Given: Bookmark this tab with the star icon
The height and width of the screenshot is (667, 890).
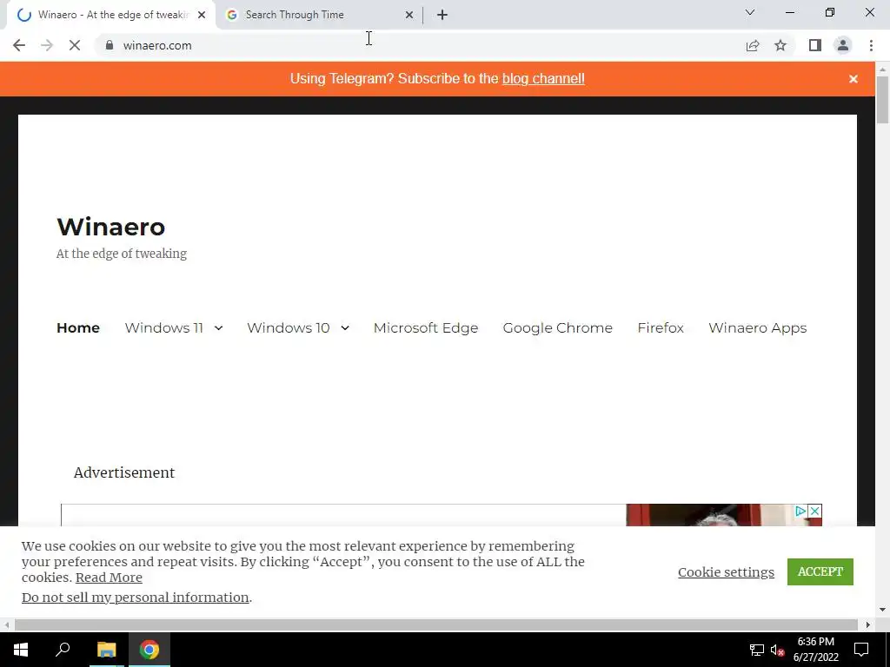Looking at the screenshot, I should point(780,45).
